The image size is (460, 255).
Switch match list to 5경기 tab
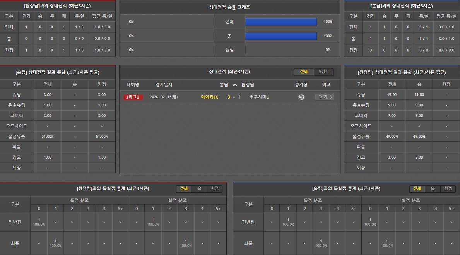click(x=323, y=72)
